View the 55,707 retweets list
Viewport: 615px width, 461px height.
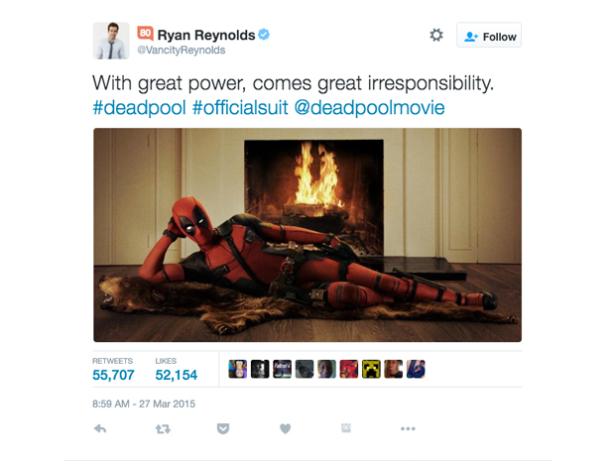113,370
